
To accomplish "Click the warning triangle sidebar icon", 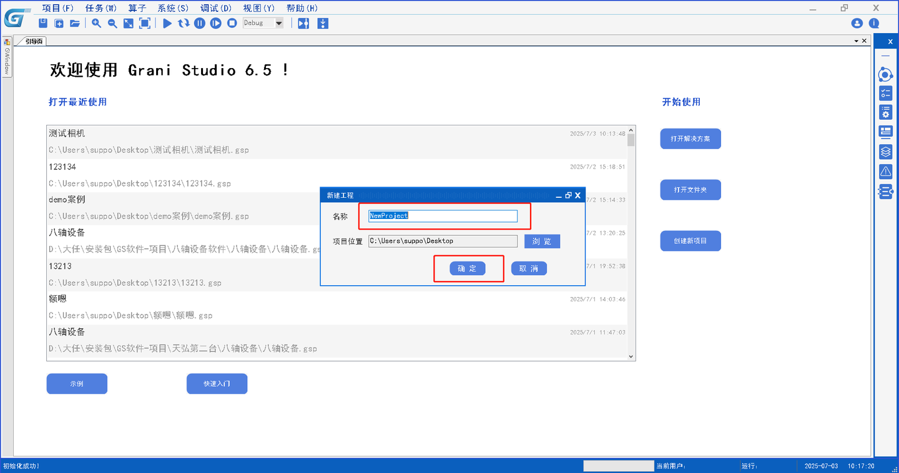I will click(x=885, y=171).
